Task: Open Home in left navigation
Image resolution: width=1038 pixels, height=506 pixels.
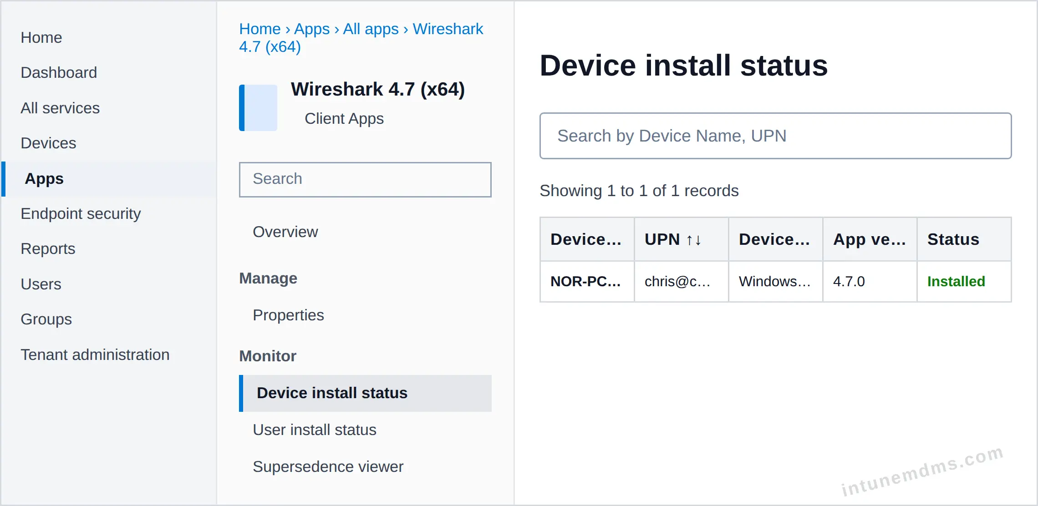Action: click(41, 37)
